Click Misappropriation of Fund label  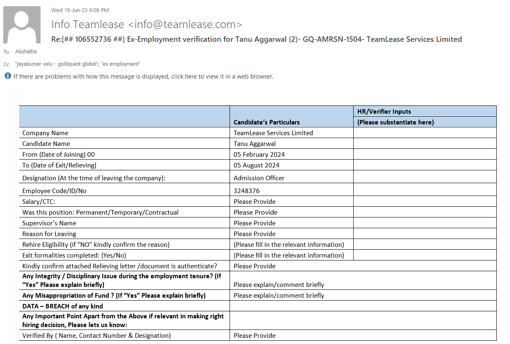[x=114, y=295]
